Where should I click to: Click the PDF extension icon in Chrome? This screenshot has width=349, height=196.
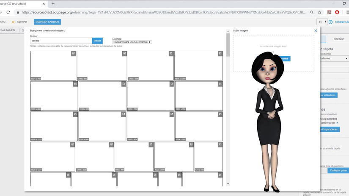click(329, 12)
